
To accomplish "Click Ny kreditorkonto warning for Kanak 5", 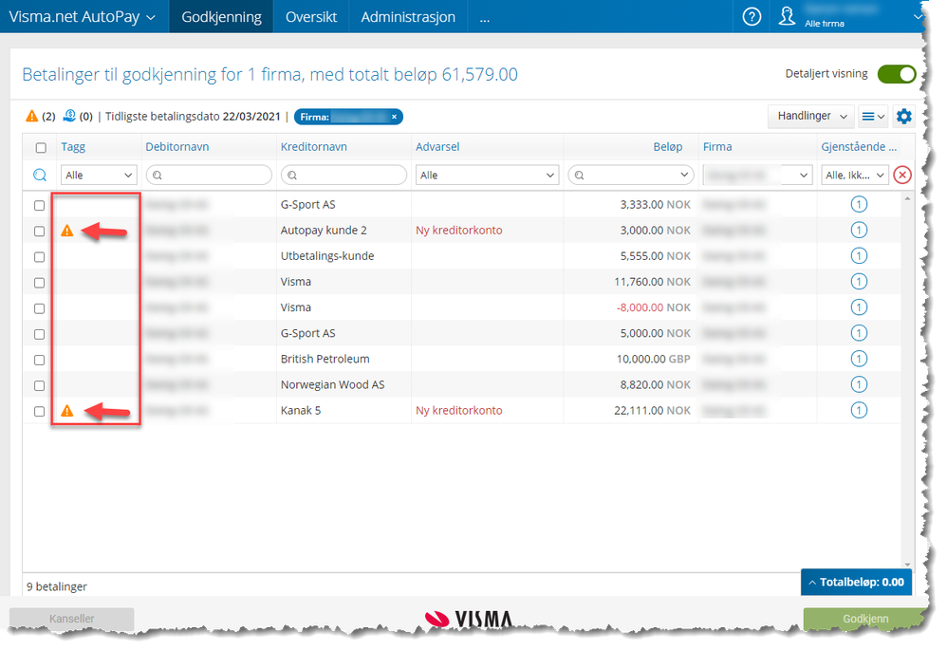I will (458, 410).
